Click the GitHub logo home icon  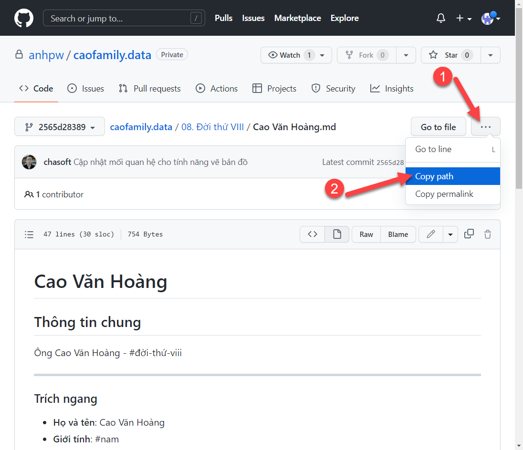tap(24, 18)
